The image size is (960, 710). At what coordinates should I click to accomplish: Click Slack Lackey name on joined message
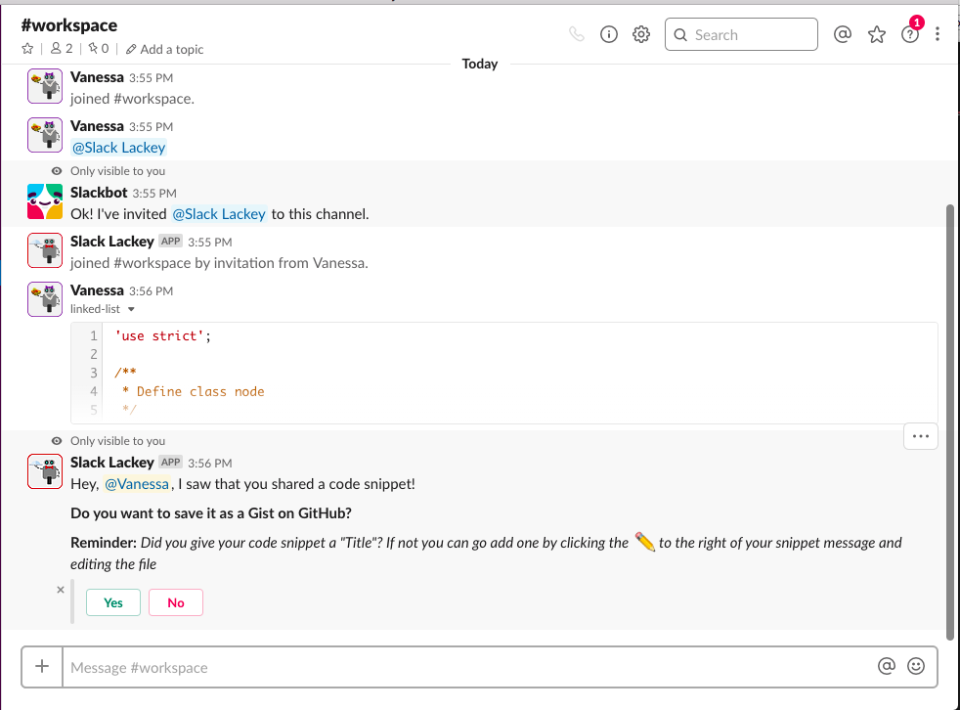[x=112, y=242]
